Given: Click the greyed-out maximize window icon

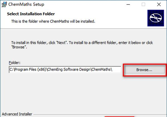Looking at the screenshot, I should (x=143, y=4).
